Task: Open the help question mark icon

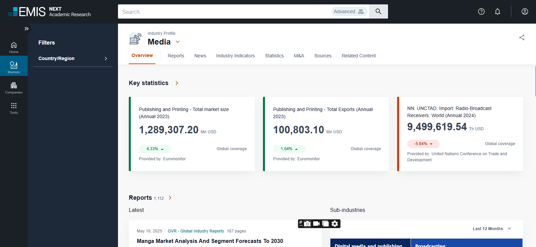Action: point(481,11)
